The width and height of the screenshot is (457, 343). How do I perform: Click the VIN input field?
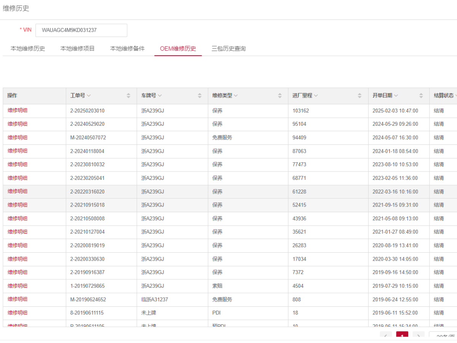[81, 30]
